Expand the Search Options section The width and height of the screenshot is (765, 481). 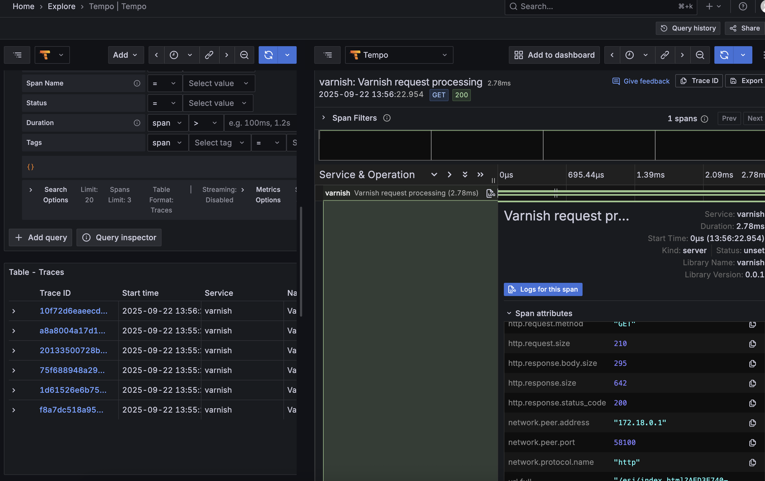point(31,190)
